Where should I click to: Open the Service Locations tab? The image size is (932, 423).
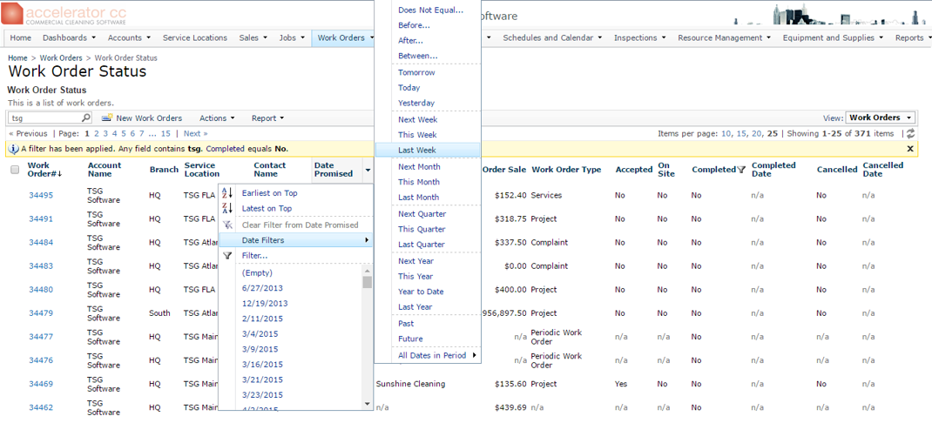click(195, 37)
